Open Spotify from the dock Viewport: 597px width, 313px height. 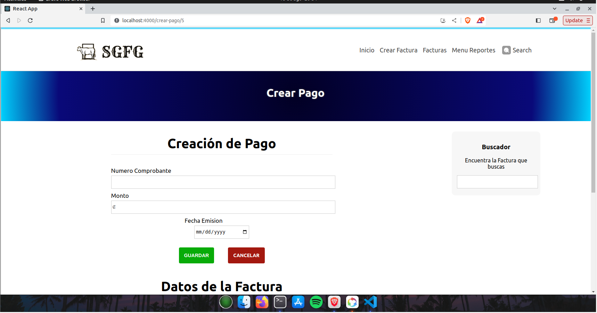point(316,302)
